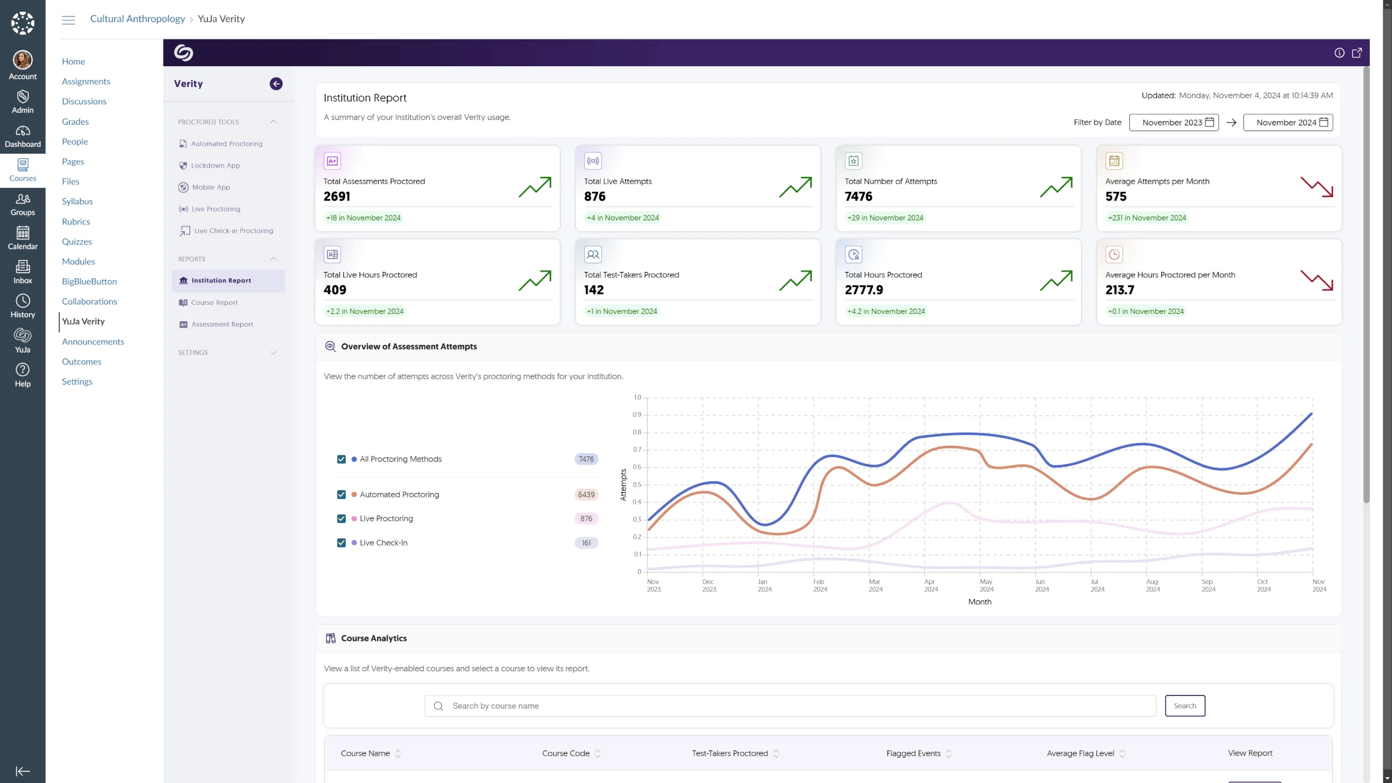Uncheck Live Proctoring series checkbox
This screenshot has height=783, width=1392.
(x=341, y=519)
